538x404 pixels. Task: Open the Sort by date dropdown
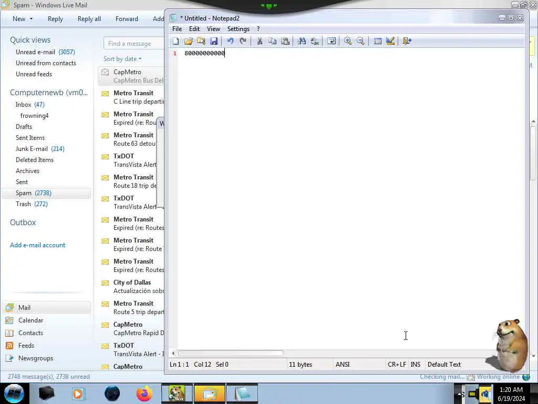[122, 59]
